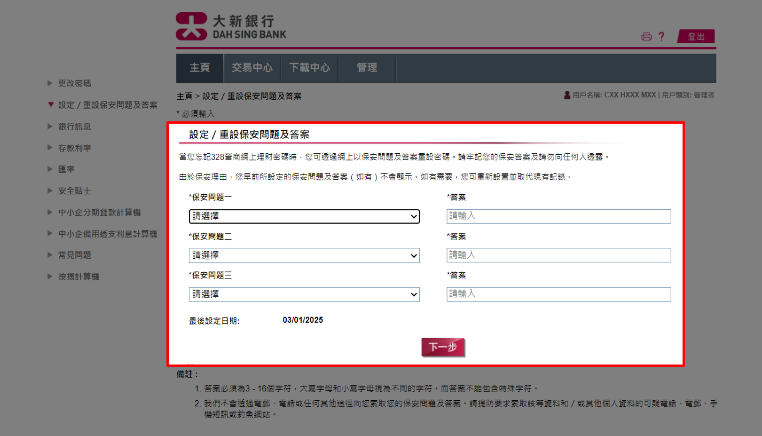Switch to the 交易中心 tab
This screenshot has height=436, width=762.
252,68
